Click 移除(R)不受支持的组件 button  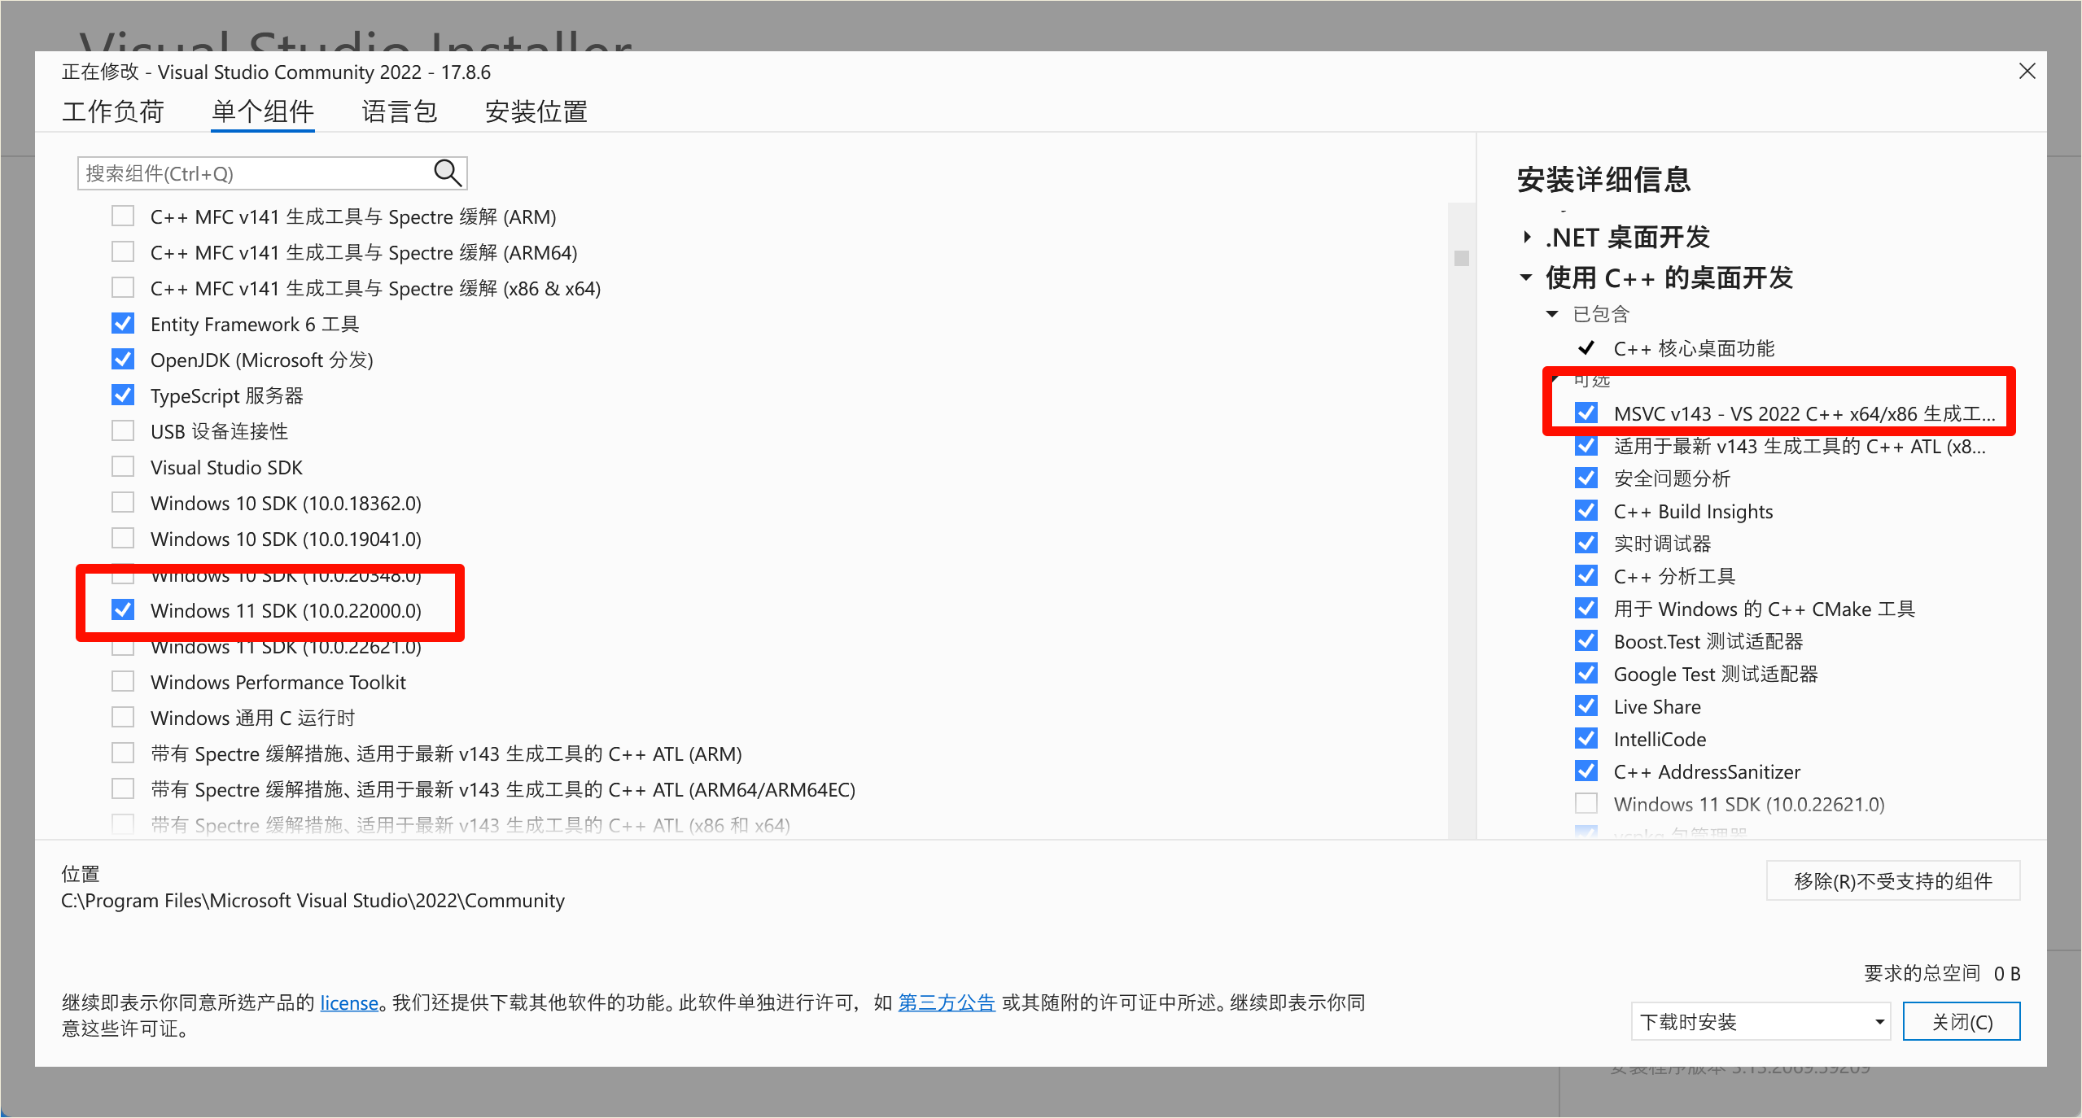pos(1893,881)
